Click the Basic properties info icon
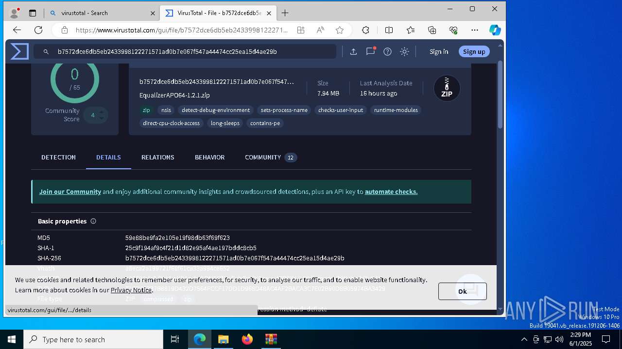Screen dimensions: 622x349 tap(93, 221)
